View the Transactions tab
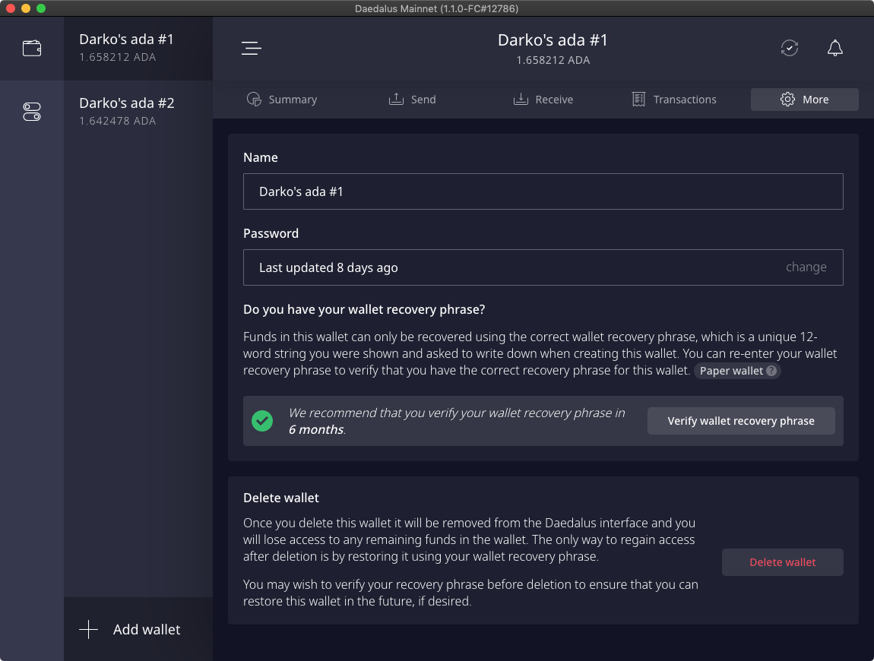Viewport: 874px width, 661px height. 674,100
